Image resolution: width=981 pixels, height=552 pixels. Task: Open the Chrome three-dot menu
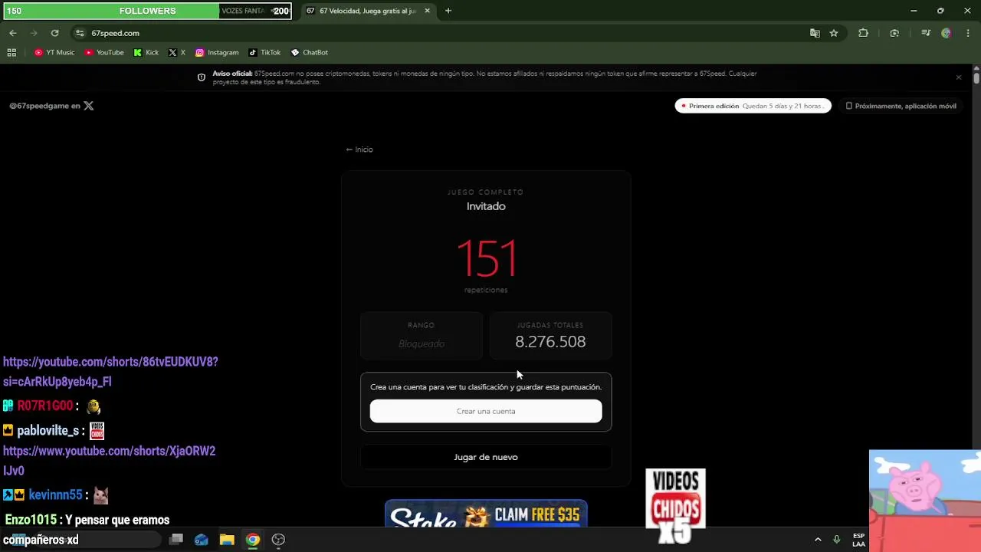(968, 33)
